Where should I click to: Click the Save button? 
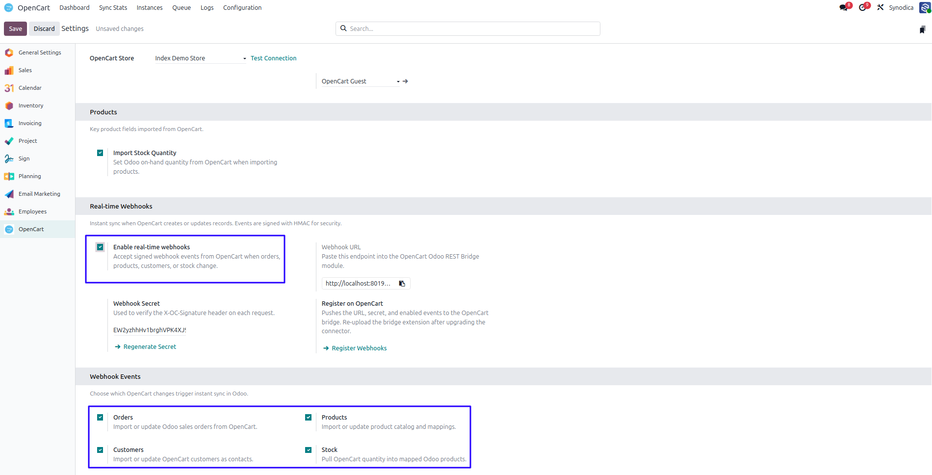(x=15, y=28)
